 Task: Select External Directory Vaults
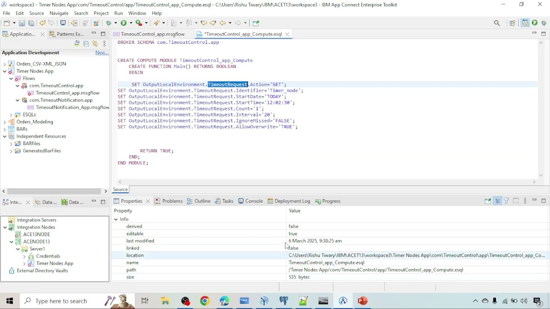pyautogui.click(x=42, y=271)
